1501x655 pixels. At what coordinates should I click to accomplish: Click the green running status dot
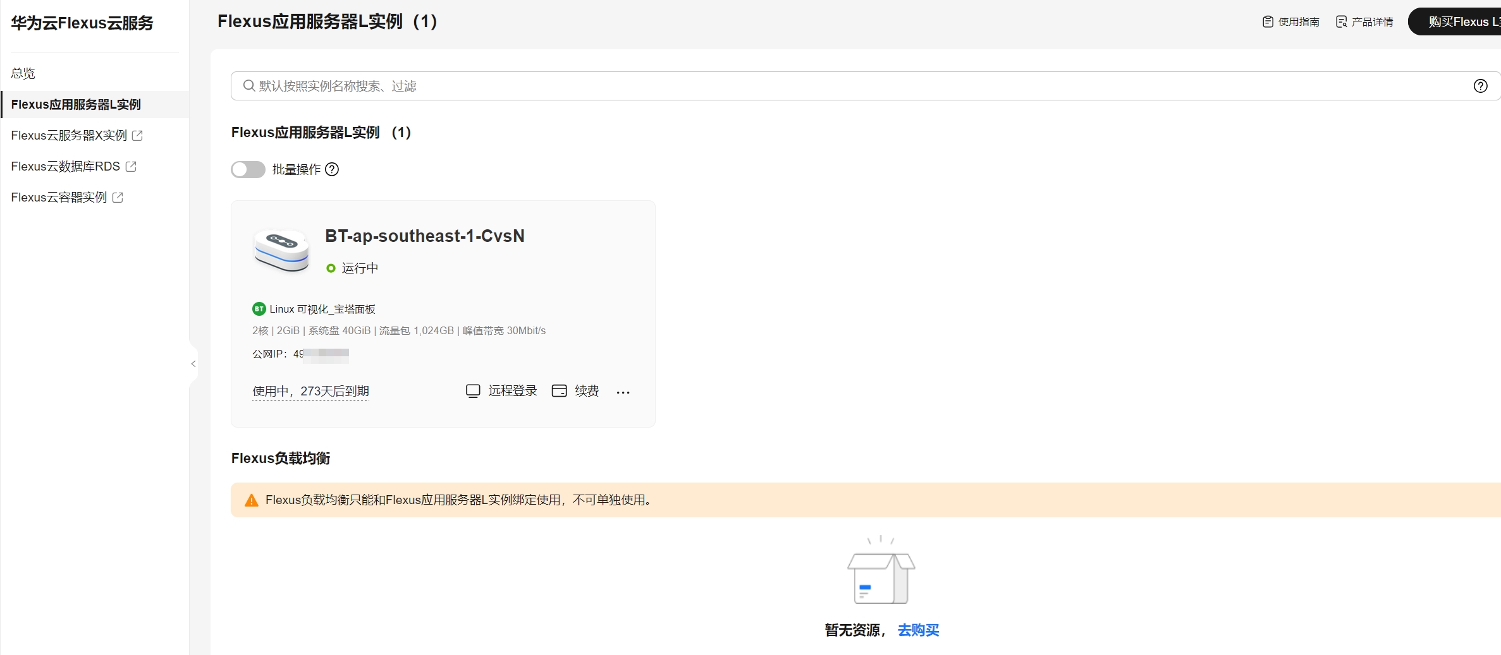[331, 268]
